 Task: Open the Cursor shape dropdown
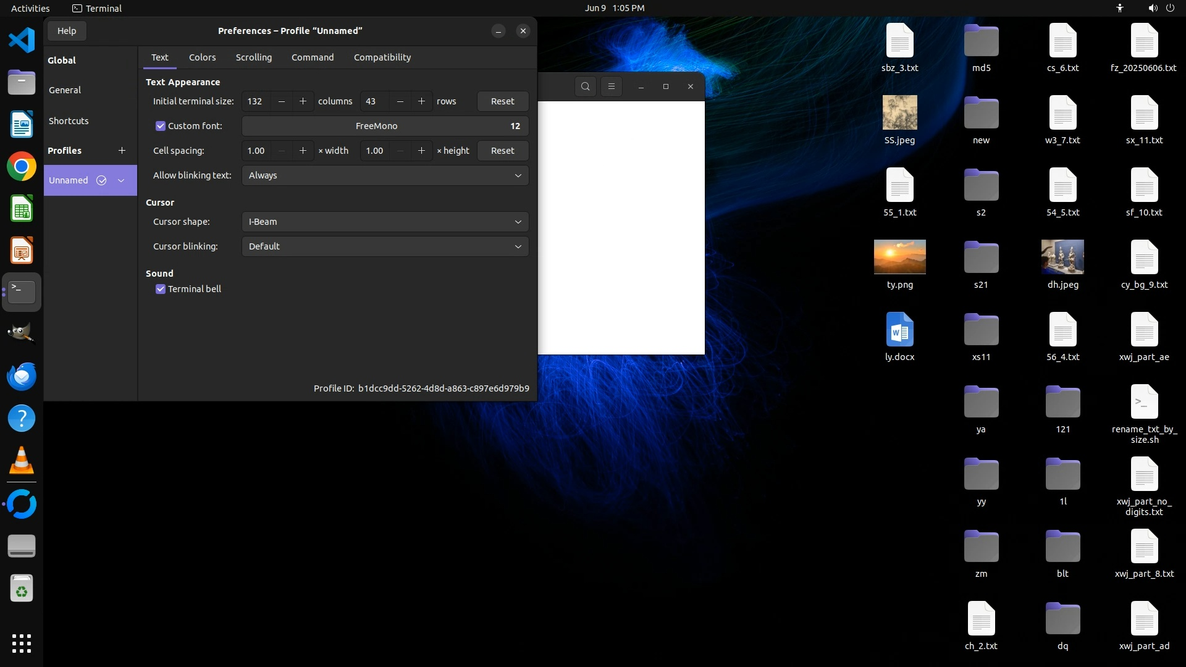pos(385,222)
